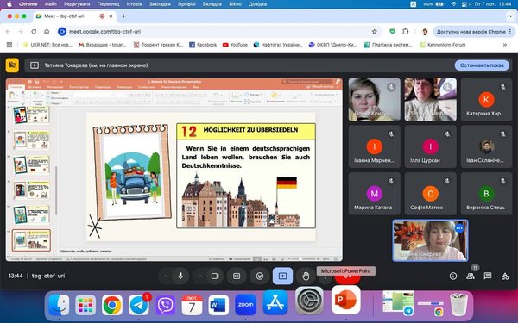The image size is (518, 323).
Task: Select Софія Матюх participant tile
Action: click(x=430, y=194)
